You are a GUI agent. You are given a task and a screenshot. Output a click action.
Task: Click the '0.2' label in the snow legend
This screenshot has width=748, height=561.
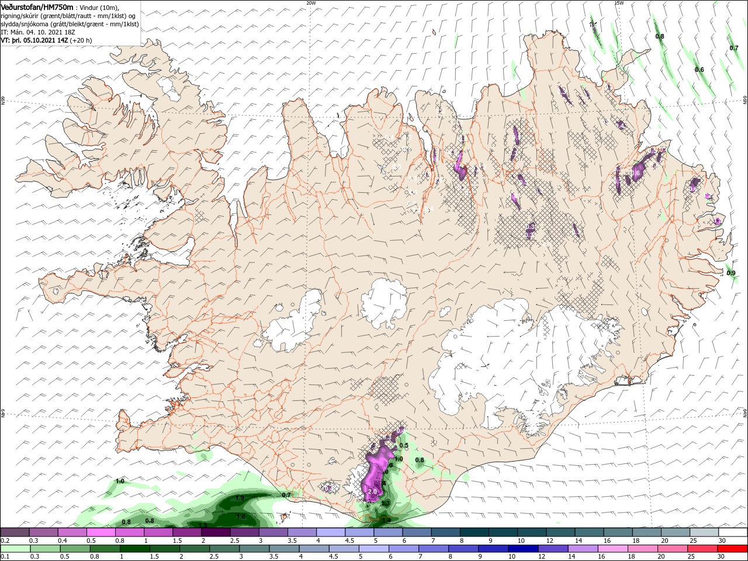click(5, 541)
